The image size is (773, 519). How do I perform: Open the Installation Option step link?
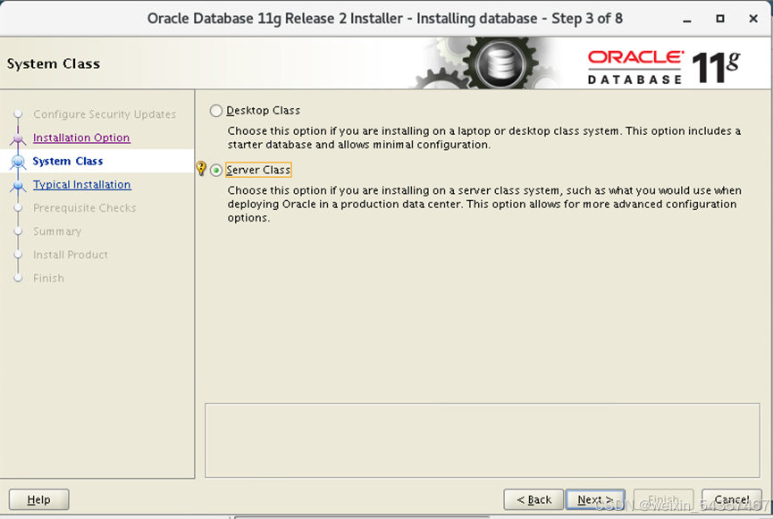pyautogui.click(x=81, y=138)
